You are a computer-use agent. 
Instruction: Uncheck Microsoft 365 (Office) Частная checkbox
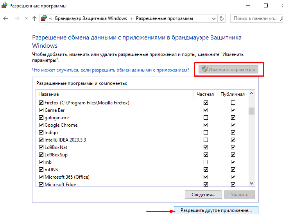click(206, 177)
